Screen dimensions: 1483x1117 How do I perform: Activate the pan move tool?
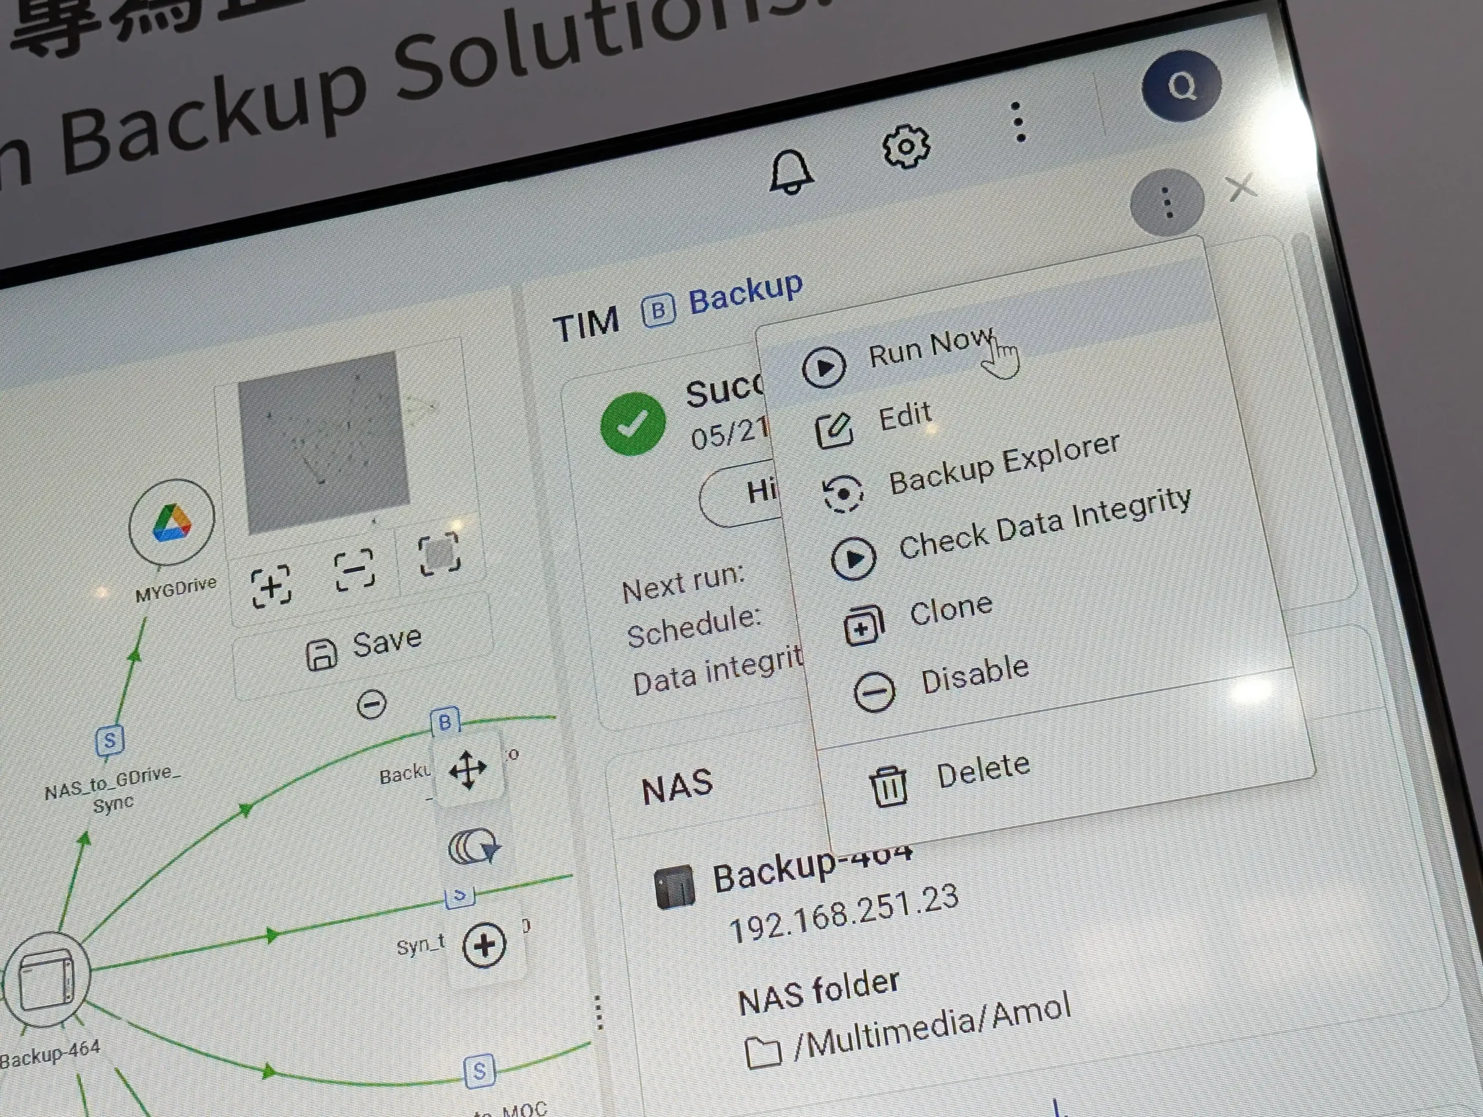pos(468,771)
